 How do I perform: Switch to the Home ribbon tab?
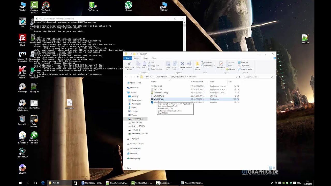tap(136, 58)
